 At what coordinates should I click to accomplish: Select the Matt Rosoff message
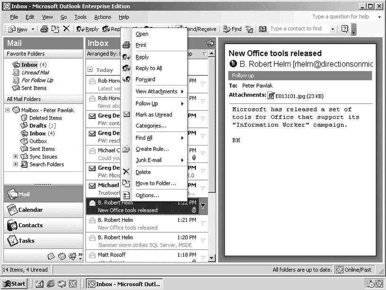point(147,256)
